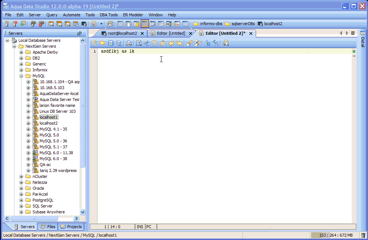The image size is (368, 240).
Task: Switch to the Files panel tab
Action: coord(48,227)
